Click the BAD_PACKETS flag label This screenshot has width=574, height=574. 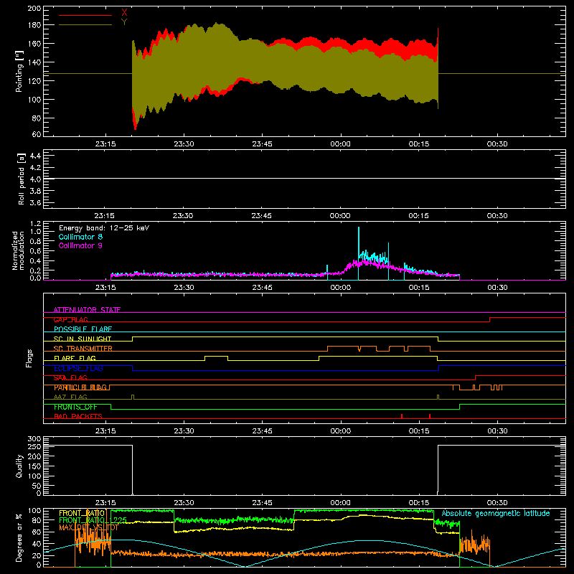pos(78,417)
